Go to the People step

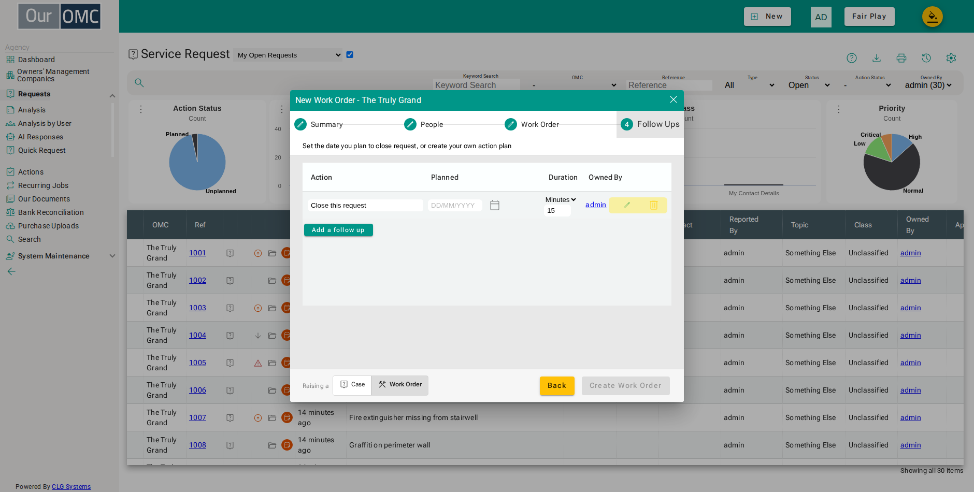click(424, 124)
